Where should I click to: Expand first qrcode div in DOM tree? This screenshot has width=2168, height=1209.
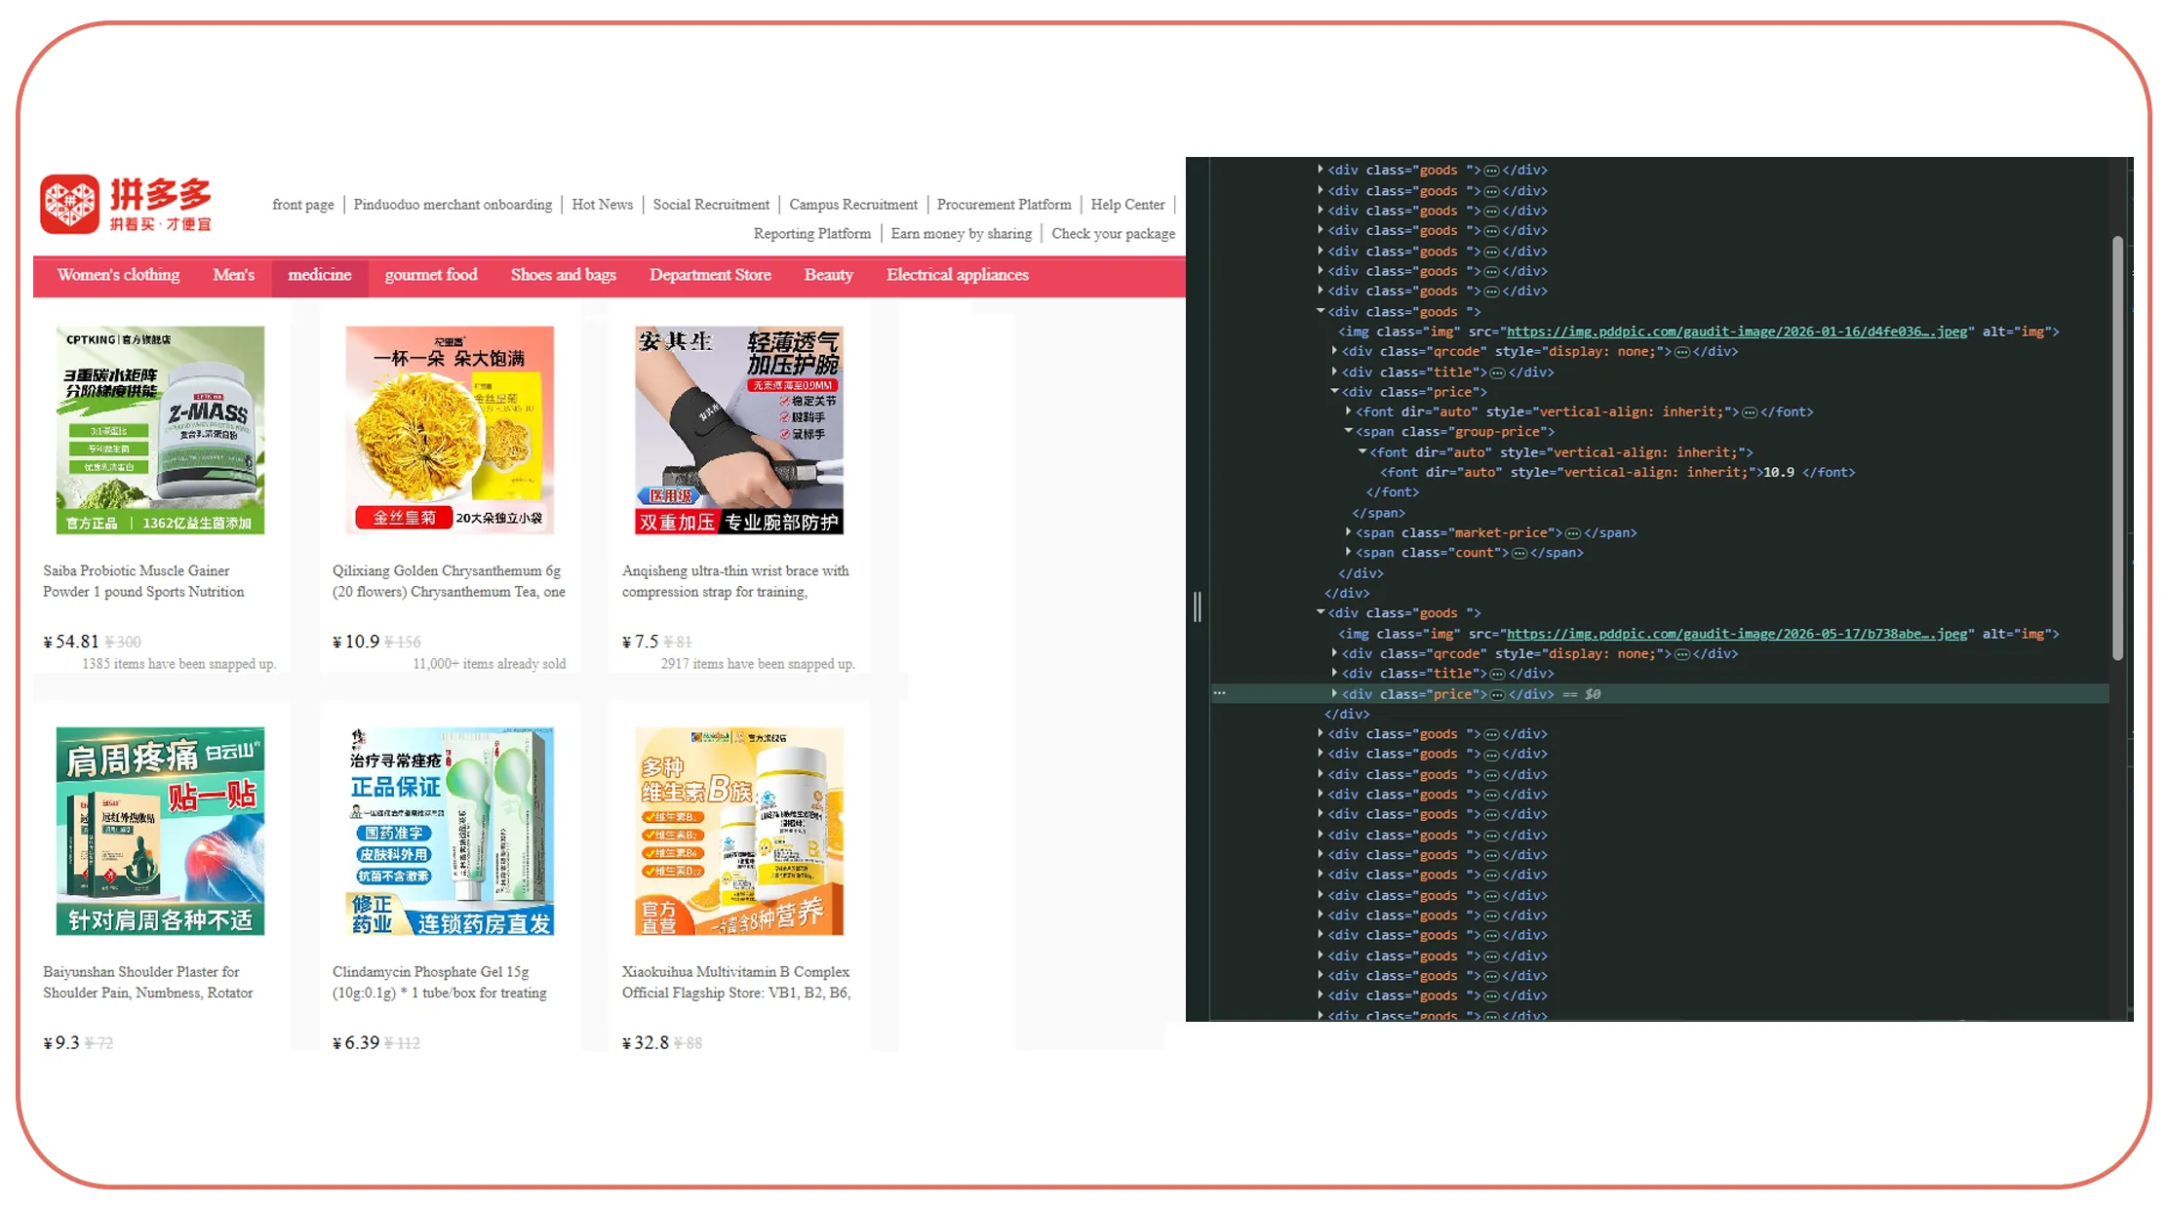[x=1334, y=351]
